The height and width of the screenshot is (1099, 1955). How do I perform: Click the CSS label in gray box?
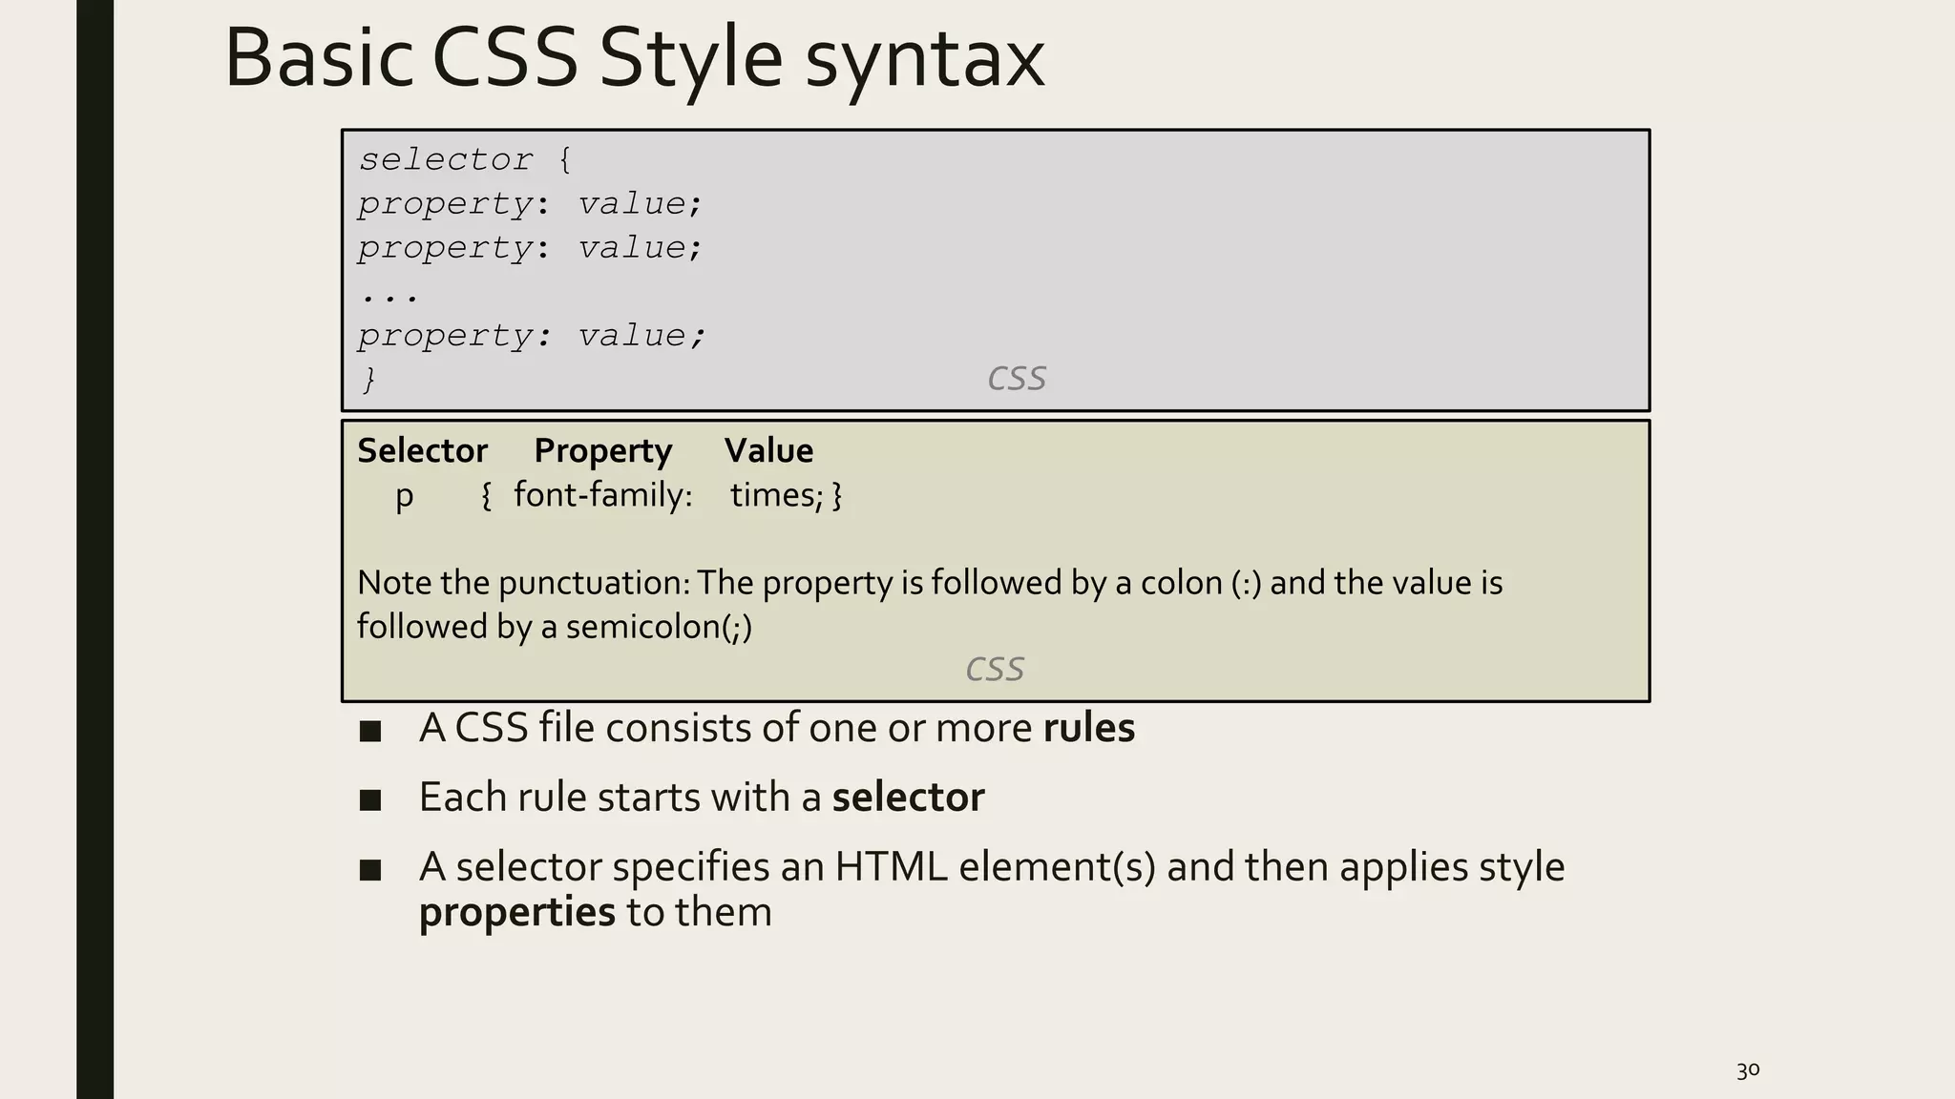click(1016, 379)
